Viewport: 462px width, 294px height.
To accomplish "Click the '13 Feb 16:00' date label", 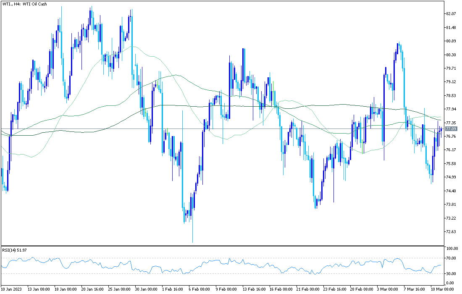I will tap(254, 289).
